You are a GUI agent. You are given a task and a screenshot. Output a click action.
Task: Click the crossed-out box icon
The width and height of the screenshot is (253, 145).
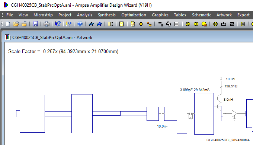click(x=243, y=24)
